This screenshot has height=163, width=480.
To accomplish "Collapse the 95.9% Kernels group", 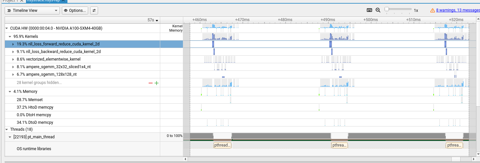I will (10, 37).
